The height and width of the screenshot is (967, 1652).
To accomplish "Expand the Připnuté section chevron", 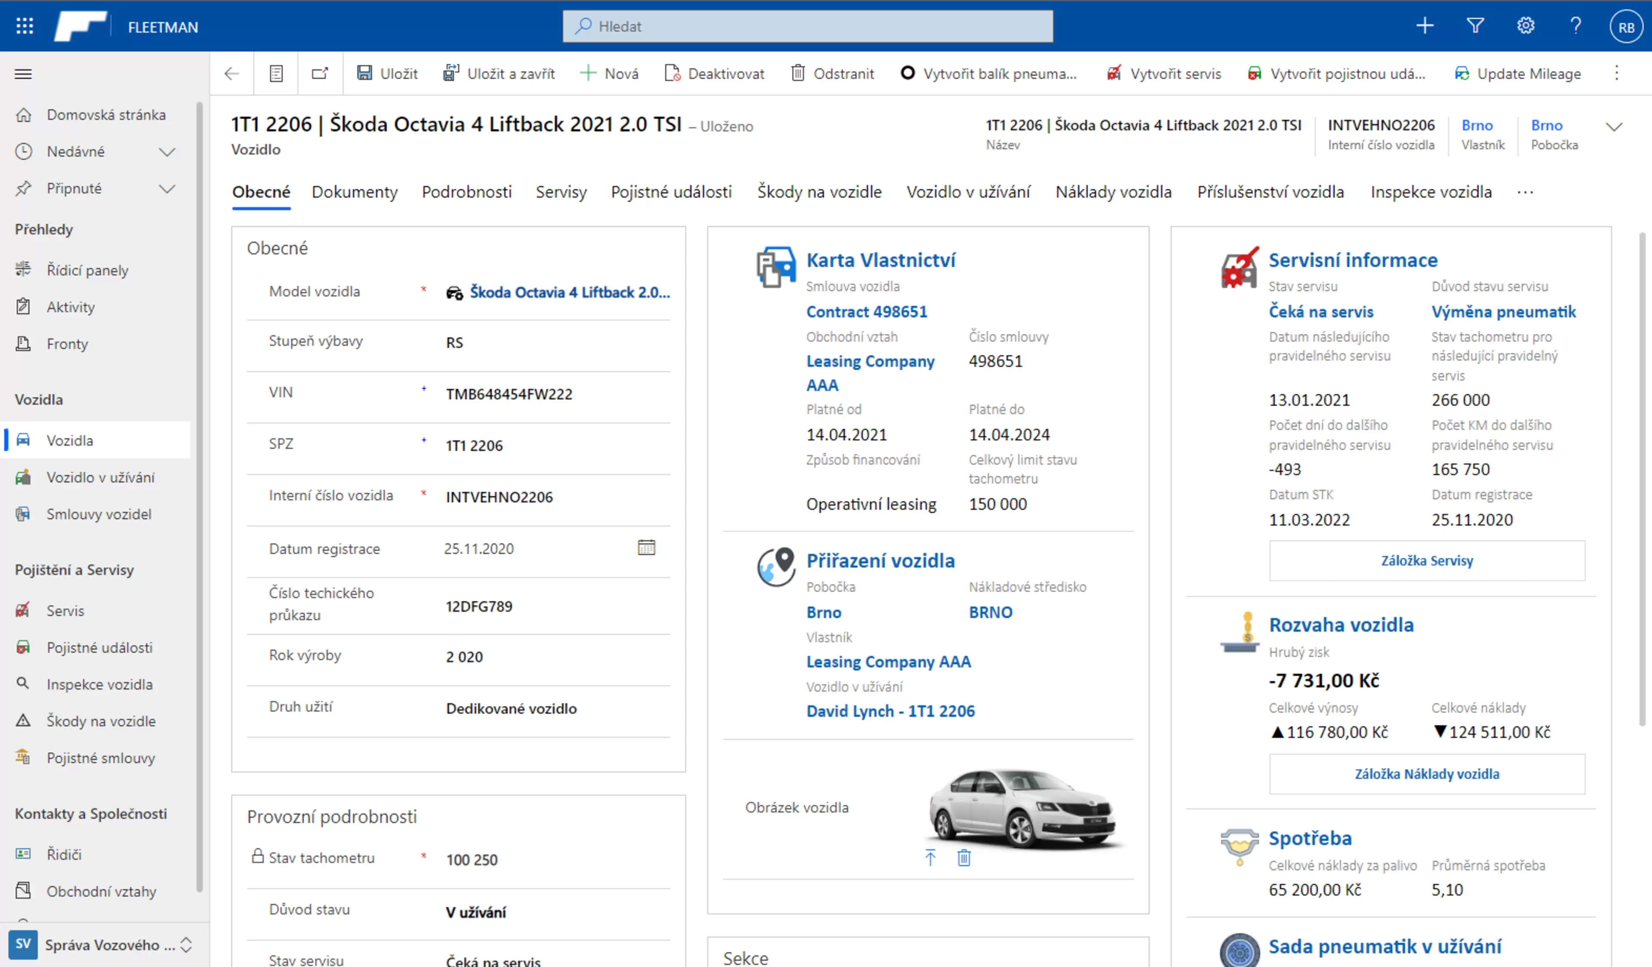I will [167, 189].
